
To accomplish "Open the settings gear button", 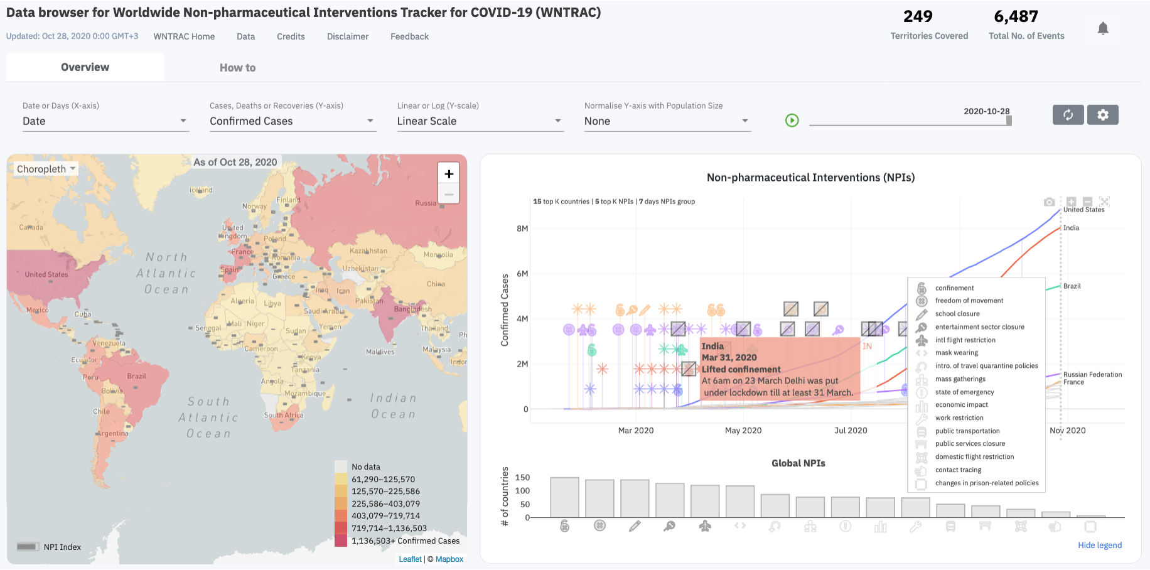I will click(1103, 115).
